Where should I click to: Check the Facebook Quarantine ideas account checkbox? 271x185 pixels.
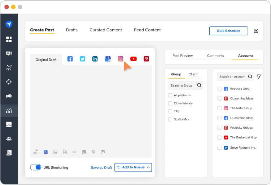click(219, 118)
